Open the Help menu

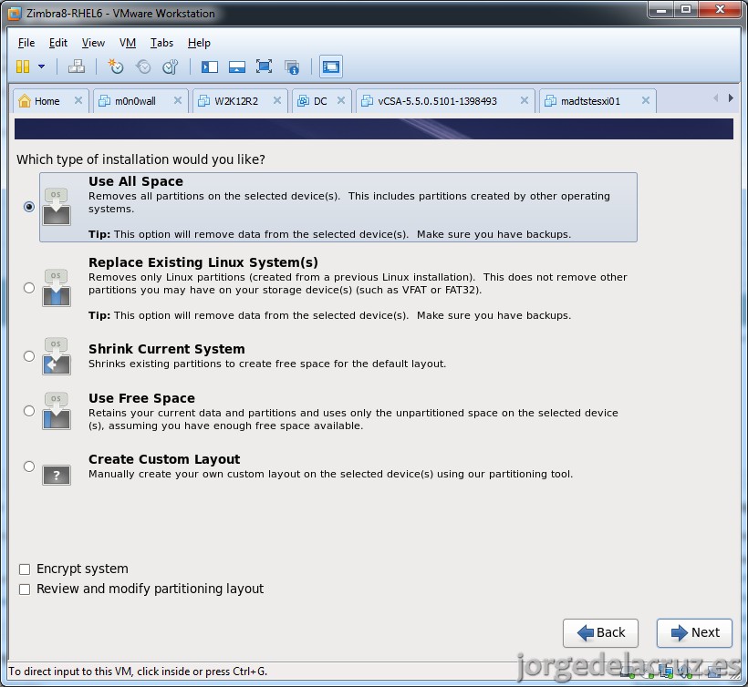point(199,43)
